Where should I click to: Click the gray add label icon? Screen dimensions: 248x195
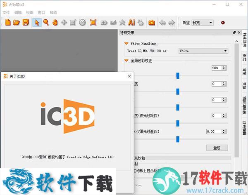(x=104, y=23)
